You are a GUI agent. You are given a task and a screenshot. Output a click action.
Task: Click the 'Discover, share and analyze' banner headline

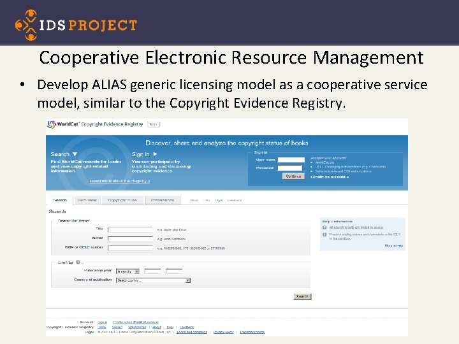click(227, 143)
